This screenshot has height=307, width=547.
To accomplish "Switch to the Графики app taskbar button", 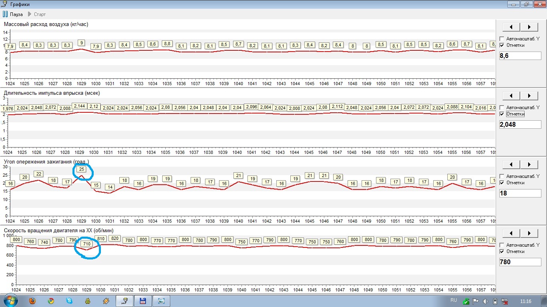I will [x=125, y=301].
